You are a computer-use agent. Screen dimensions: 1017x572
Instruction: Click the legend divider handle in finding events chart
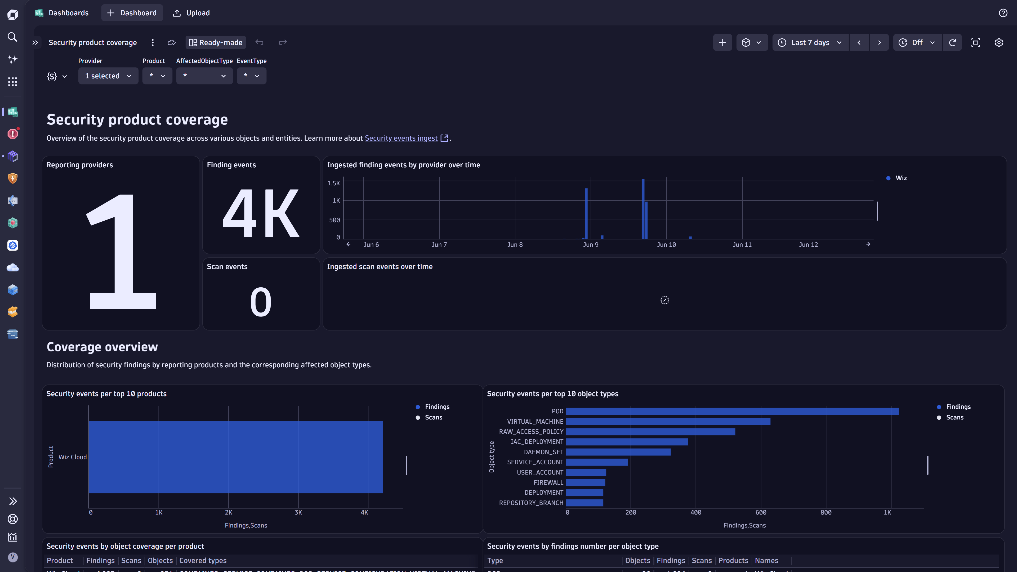877,211
